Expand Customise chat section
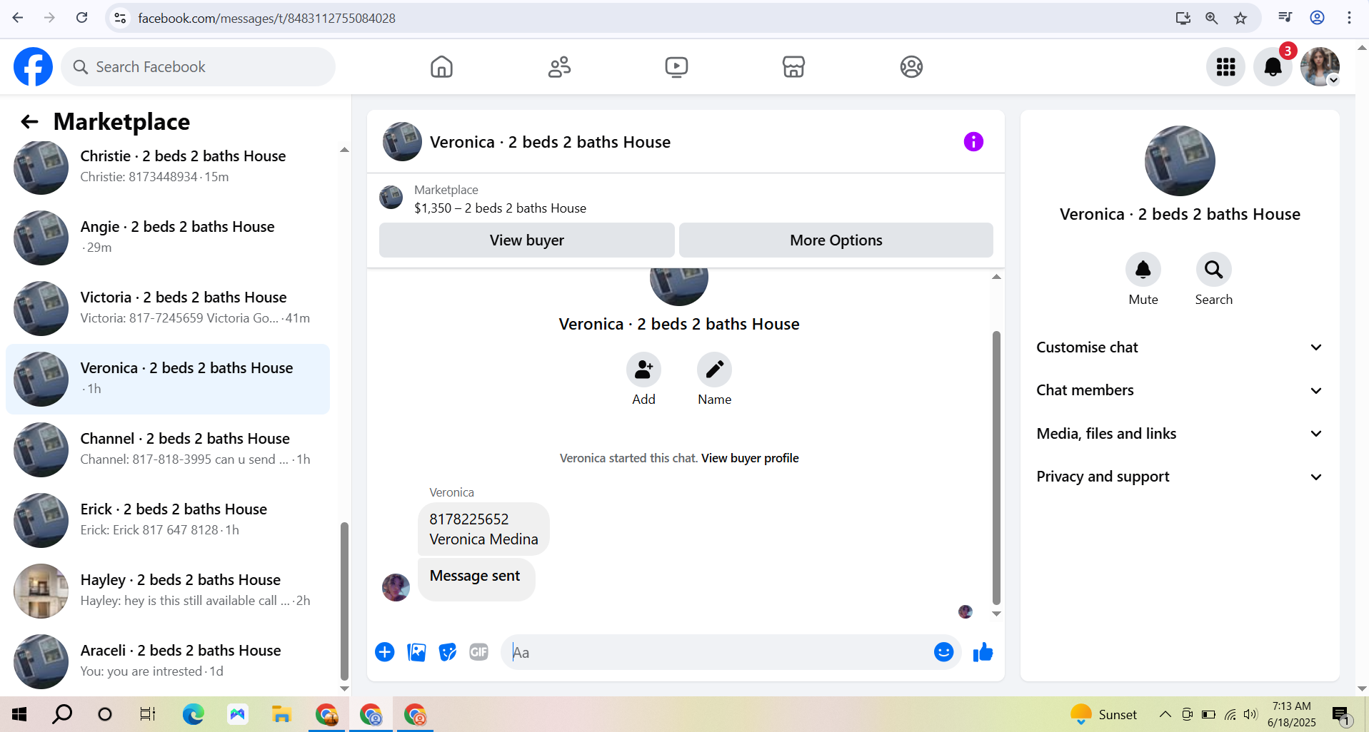The image size is (1369, 732). pos(1180,347)
